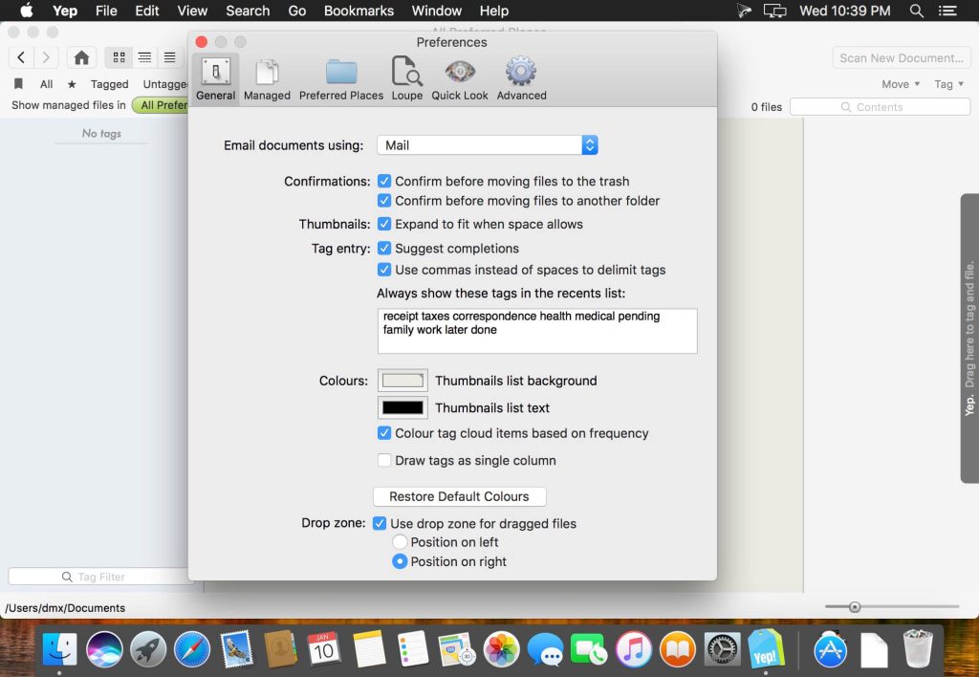
Task: Switch to the Preferred Places pane
Action: point(341,77)
